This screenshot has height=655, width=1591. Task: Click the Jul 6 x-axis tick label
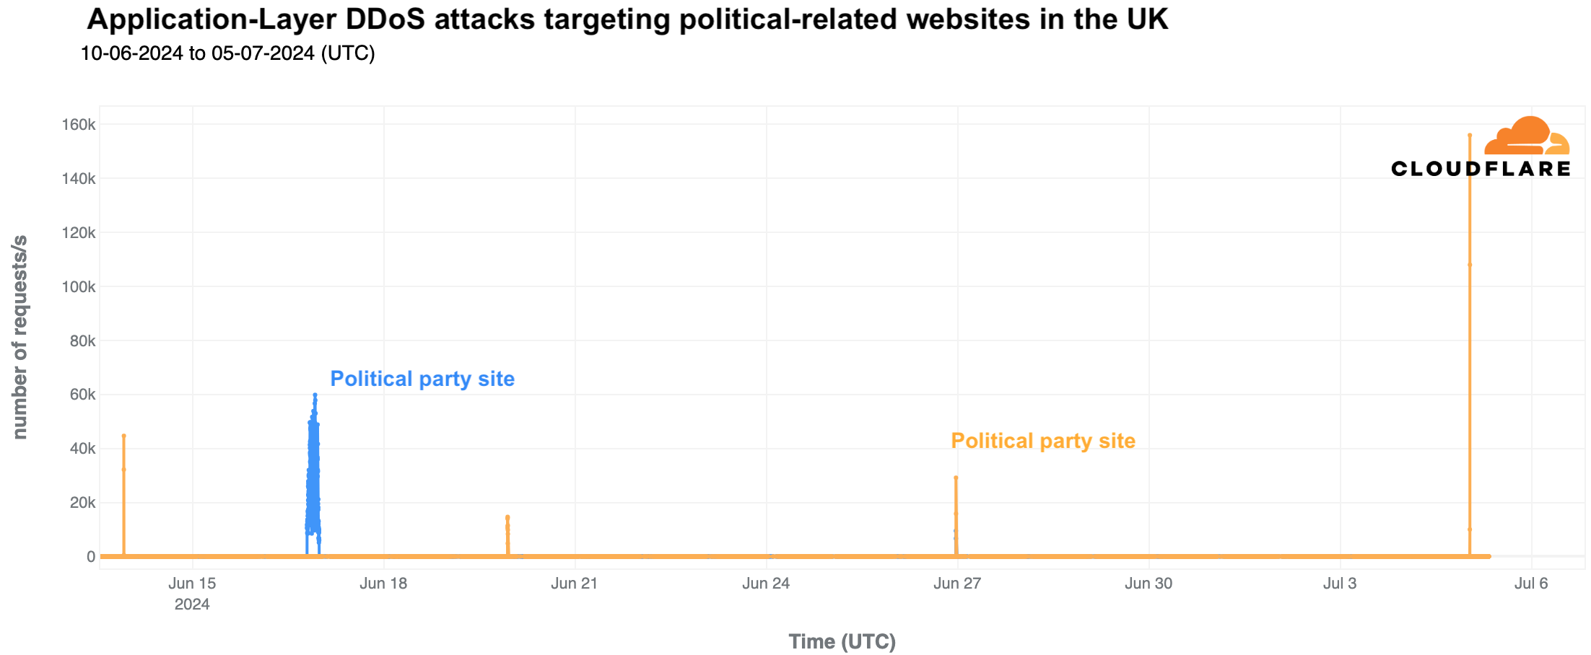click(x=1531, y=583)
